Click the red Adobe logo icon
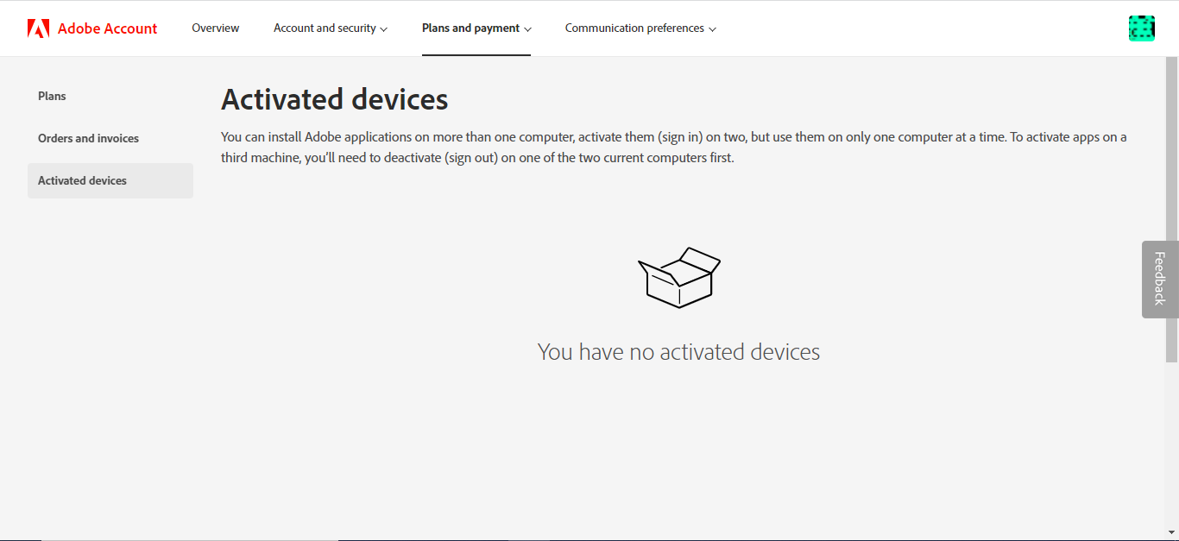This screenshot has height=541, width=1179. point(38,28)
